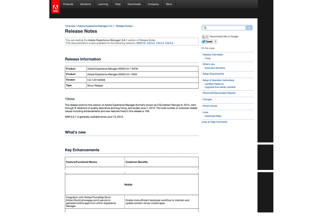Viewport: 323px width, 224px height.
Task: Jump to Setup & Operation Instructions link
Action: click(218, 80)
